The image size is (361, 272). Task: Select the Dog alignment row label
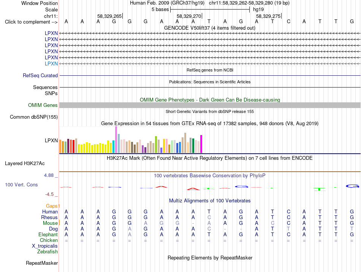54,229
